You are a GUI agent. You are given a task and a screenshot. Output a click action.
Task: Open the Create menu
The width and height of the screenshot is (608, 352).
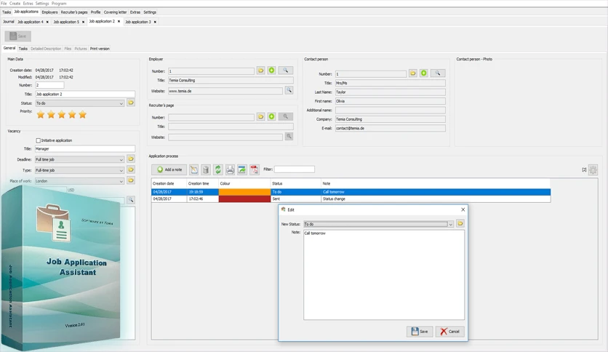(x=15, y=3)
